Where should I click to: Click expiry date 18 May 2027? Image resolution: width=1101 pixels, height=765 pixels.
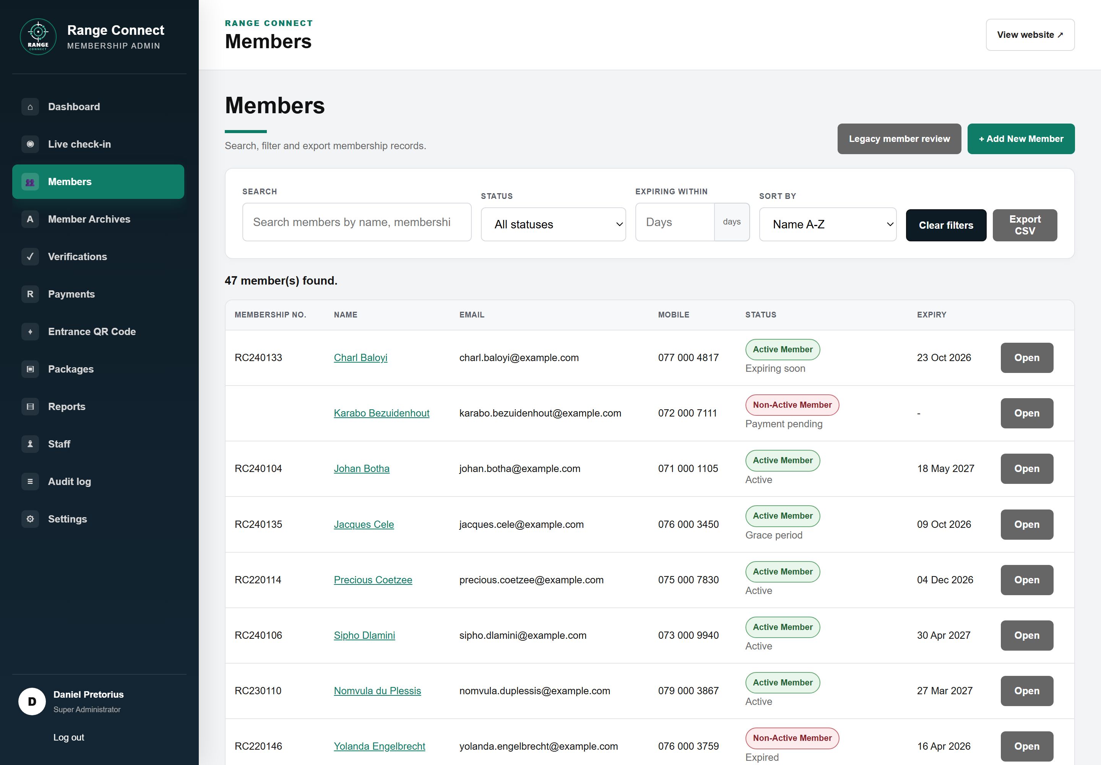point(945,469)
